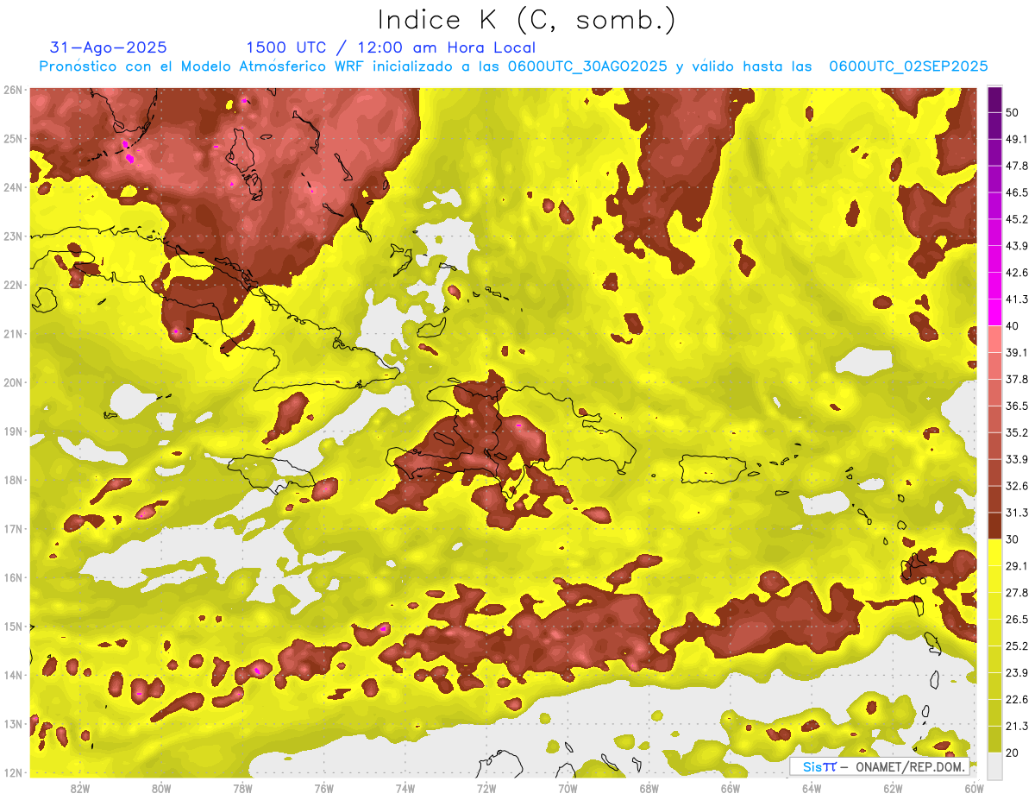
Task: Click the "68W" longitude tick label
Action: 649,788
